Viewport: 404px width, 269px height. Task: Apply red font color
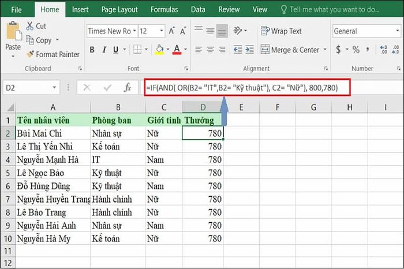pos(177,49)
